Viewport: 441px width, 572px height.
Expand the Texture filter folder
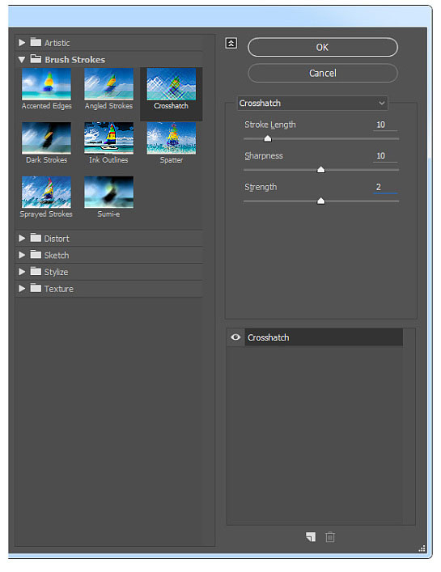tap(22, 289)
